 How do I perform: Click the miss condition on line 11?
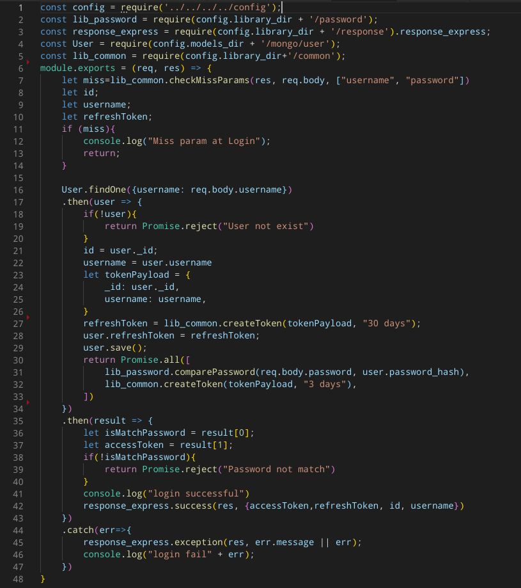pos(94,129)
